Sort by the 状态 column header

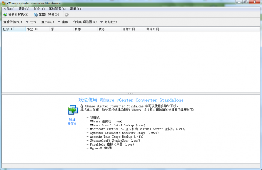click(109, 29)
